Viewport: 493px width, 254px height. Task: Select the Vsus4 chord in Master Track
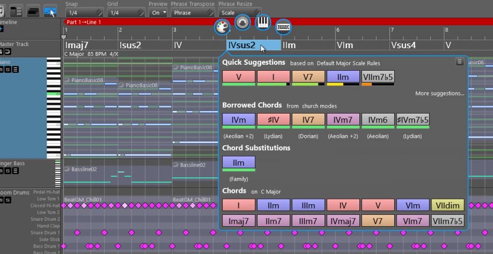[417, 45]
